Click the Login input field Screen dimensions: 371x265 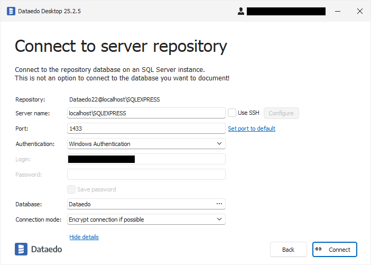(x=146, y=159)
